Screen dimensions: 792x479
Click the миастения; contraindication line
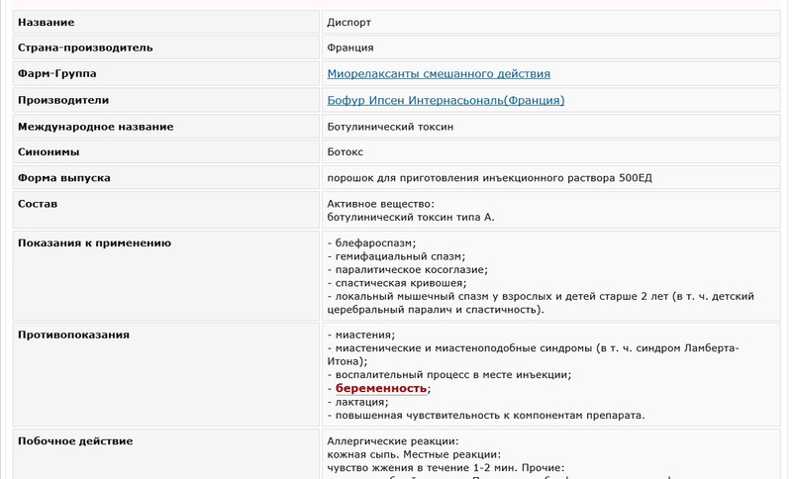pos(360,335)
